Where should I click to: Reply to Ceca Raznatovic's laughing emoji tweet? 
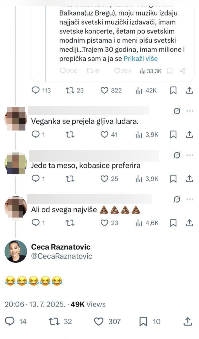[x=10, y=321]
